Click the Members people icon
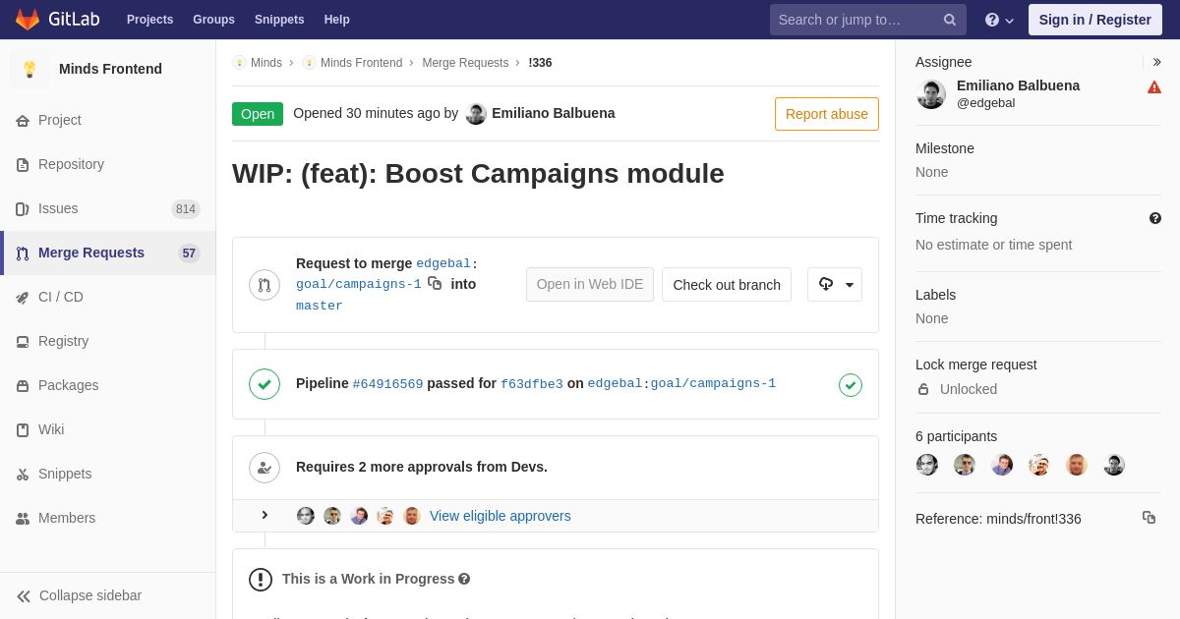 click(23, 519)
